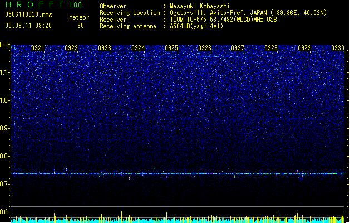Click the Observer field label
The width and height of the screenshot is (350, 223).
pos(113,6)
